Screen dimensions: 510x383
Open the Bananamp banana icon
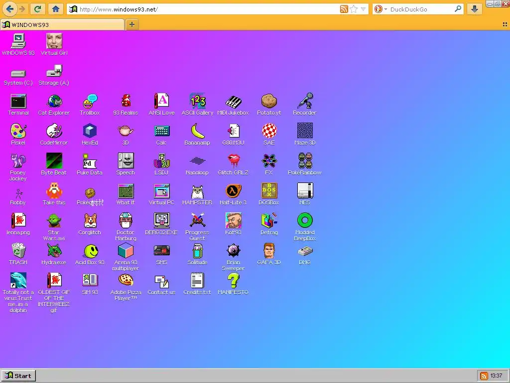tap(197, 134)
